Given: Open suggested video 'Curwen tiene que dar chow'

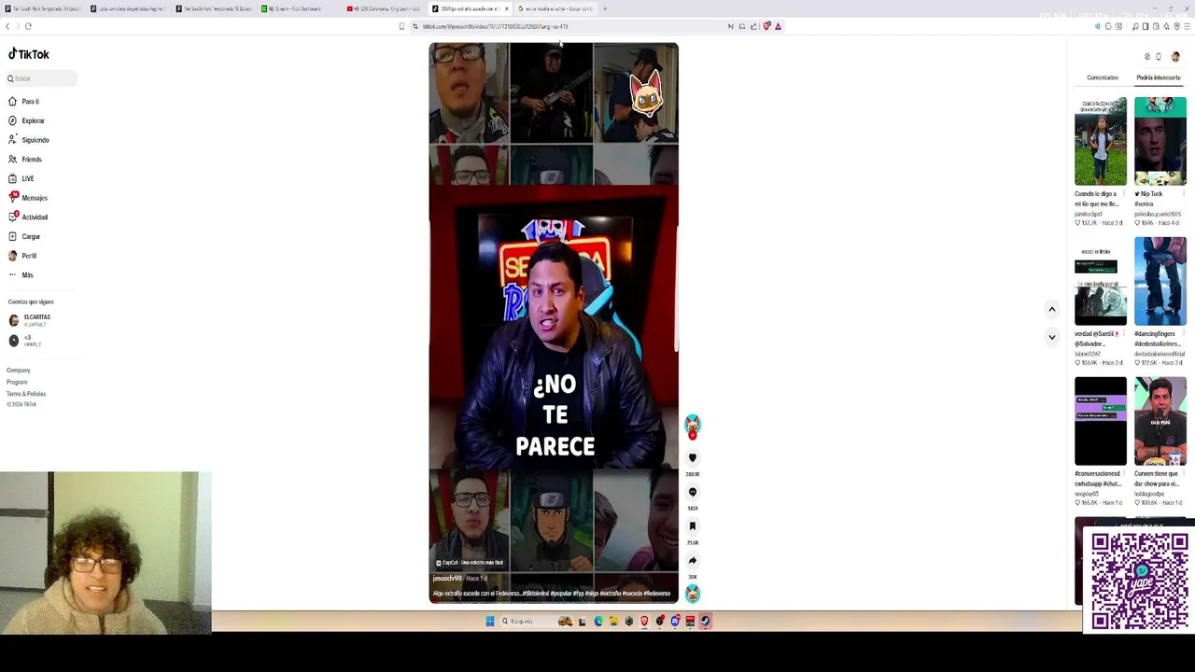Looking at the screenshot, I should click(x=1160, y=420).
